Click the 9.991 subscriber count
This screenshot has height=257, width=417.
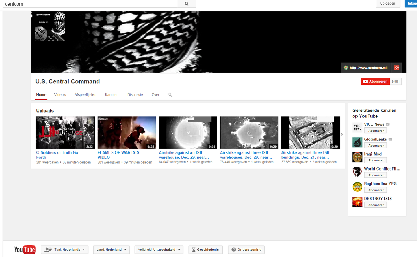396,81
